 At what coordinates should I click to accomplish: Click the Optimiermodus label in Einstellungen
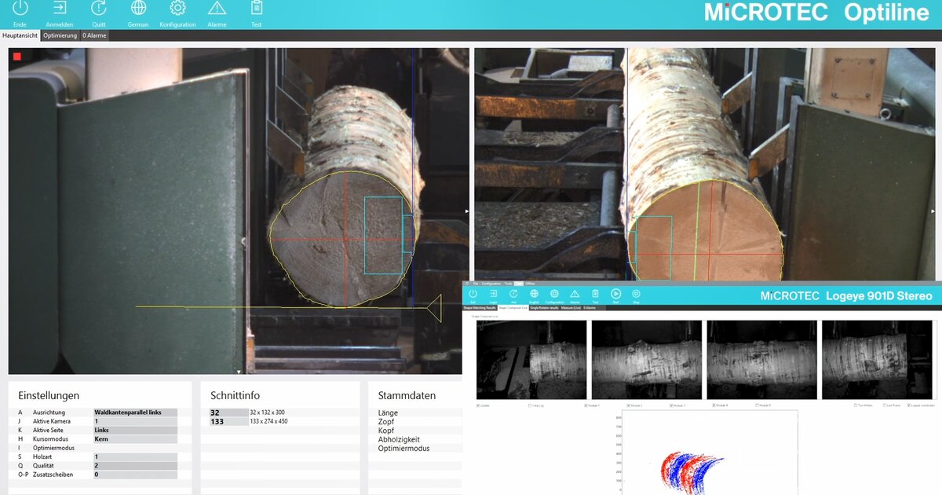click(x=53, y=448)
